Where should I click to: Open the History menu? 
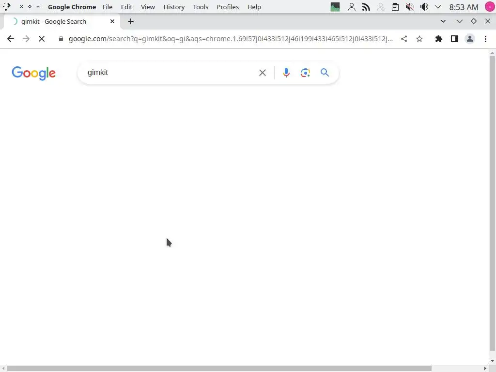coord(174,7)
